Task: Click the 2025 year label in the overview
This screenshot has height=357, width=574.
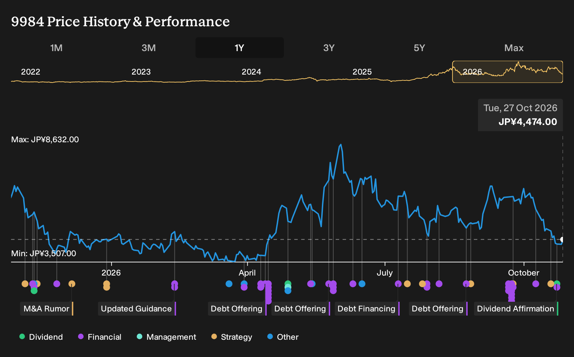Action: coord(362,72)
